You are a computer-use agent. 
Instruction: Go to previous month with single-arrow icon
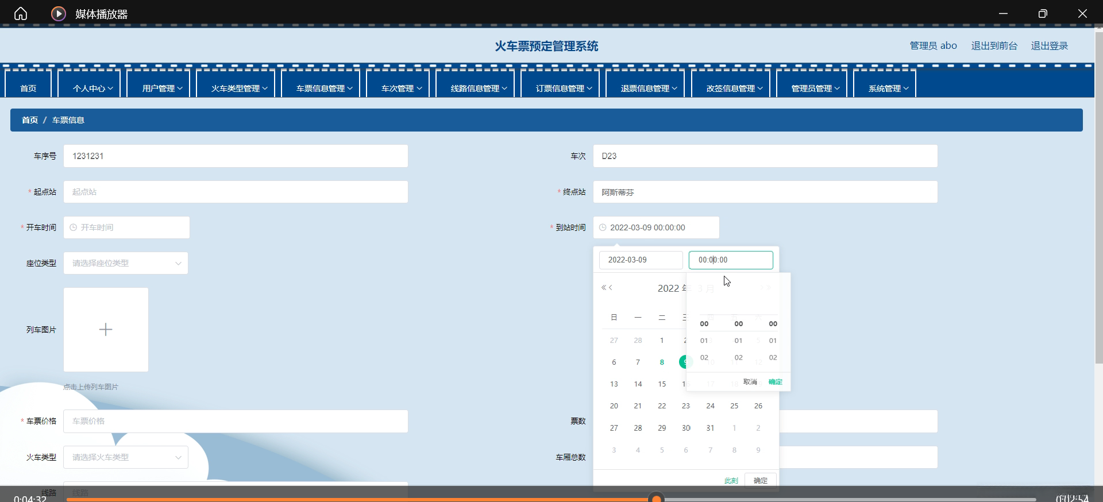coord(611,288)
